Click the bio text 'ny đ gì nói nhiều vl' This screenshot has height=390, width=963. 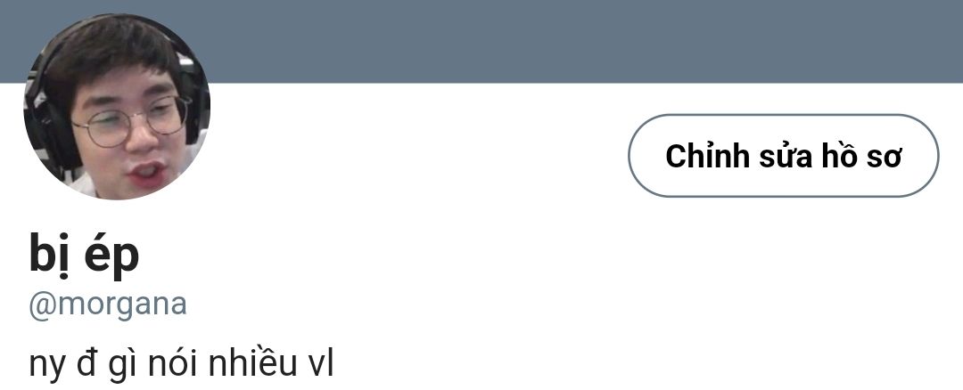tap(181, 363)
